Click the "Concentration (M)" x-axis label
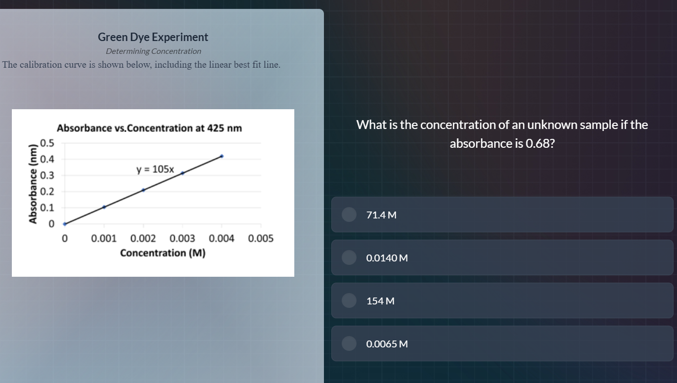Image resolution: width=677 pixels, height=383 pixels. pyautogui.click(x=163, y=254)
